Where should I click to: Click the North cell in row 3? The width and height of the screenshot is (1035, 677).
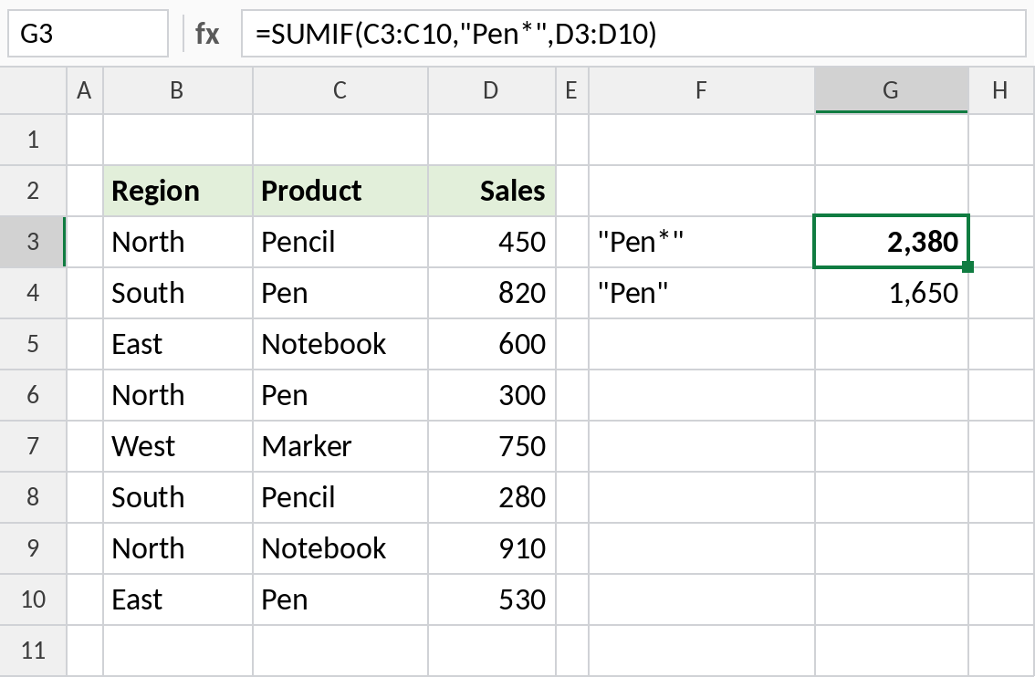(x=178, y=242)
